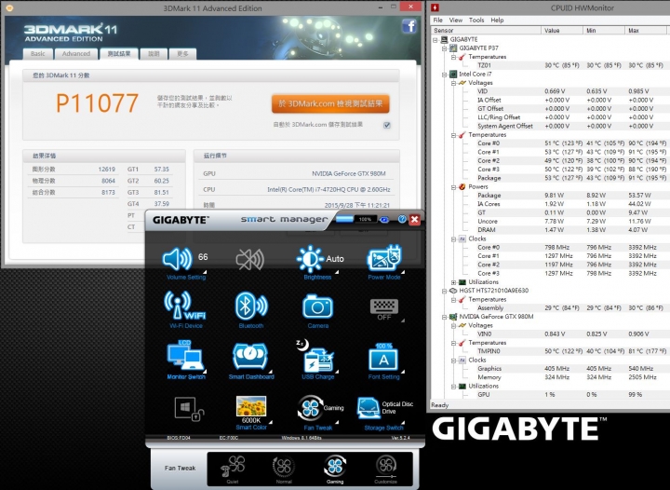Viewport: 670px width, 490px height.
Task: Toggle the Wi-Fi Device icon
Action: (x=185, y=306)
